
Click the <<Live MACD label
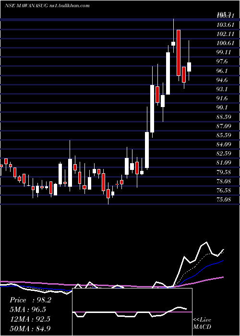(x=202, y=323)
